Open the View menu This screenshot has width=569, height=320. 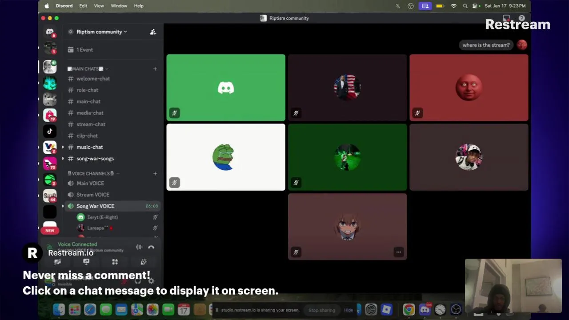click(99, 6)
